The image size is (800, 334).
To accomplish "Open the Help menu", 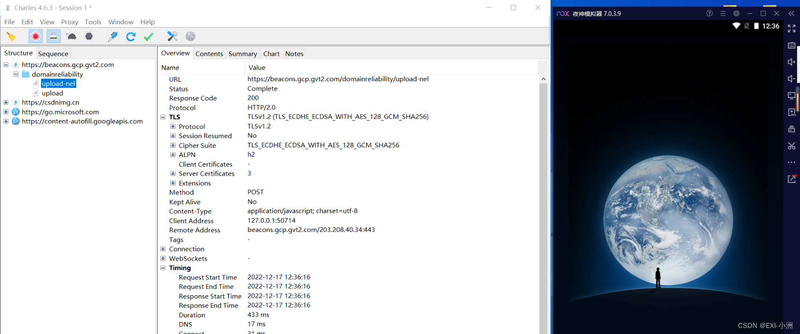I will point(148,22).
